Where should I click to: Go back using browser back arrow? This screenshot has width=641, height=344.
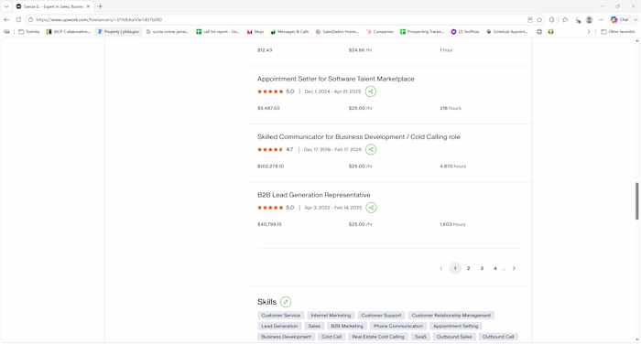pyautogui.click(x=6, y=19)
